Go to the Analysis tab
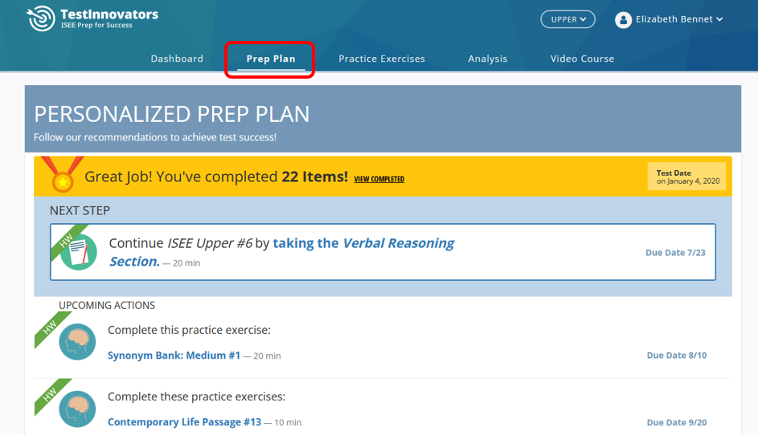758x435 pixels. [488, 59]
